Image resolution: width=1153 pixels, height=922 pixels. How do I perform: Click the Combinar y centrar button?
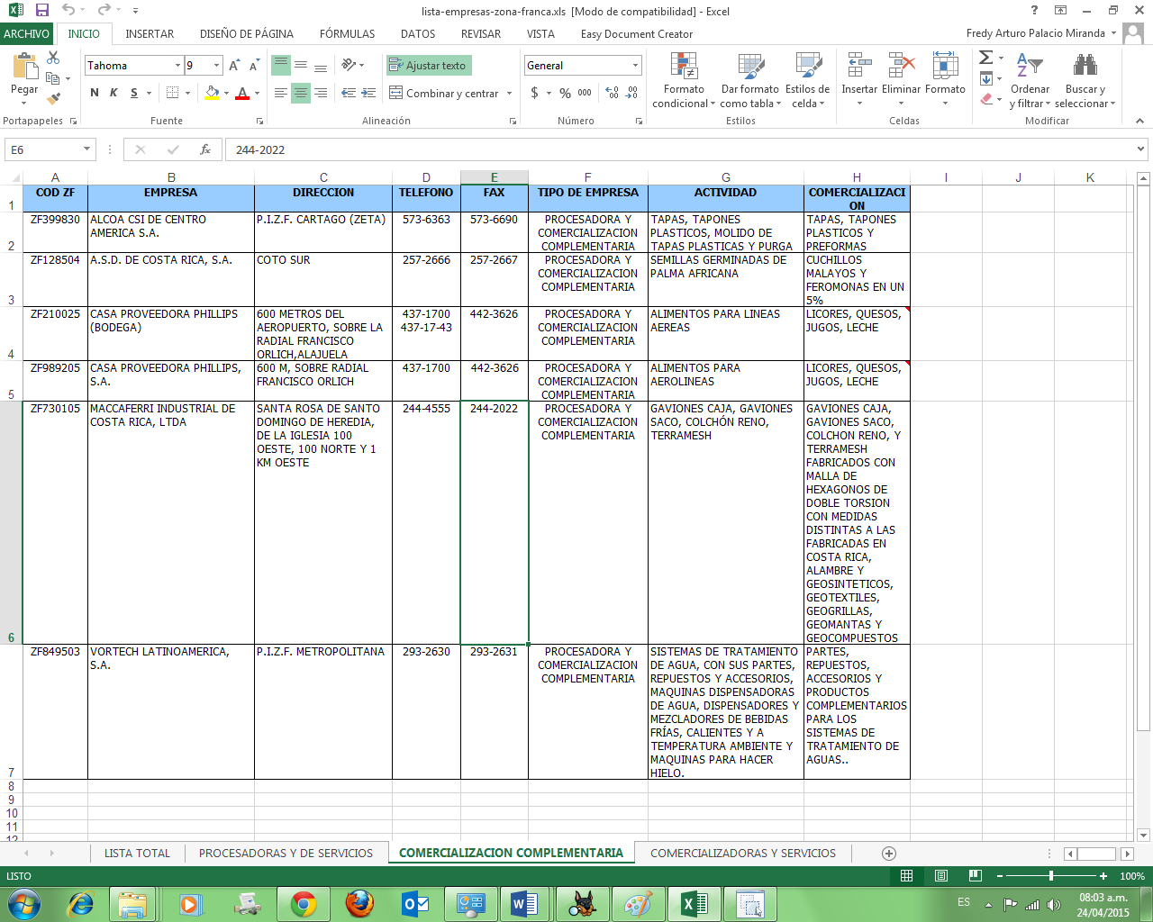pyautogui.click(x=444, y=94)
